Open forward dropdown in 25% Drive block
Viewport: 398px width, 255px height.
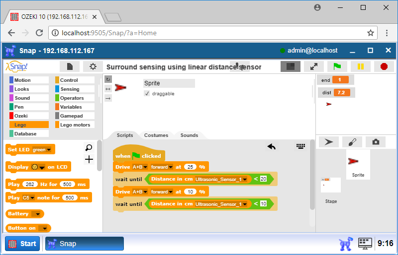click(162, 167)
